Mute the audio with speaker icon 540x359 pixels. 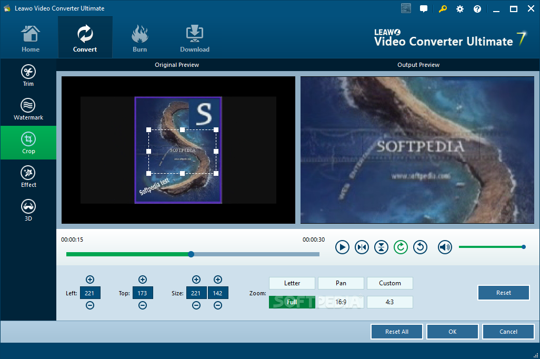coord(445,247)
